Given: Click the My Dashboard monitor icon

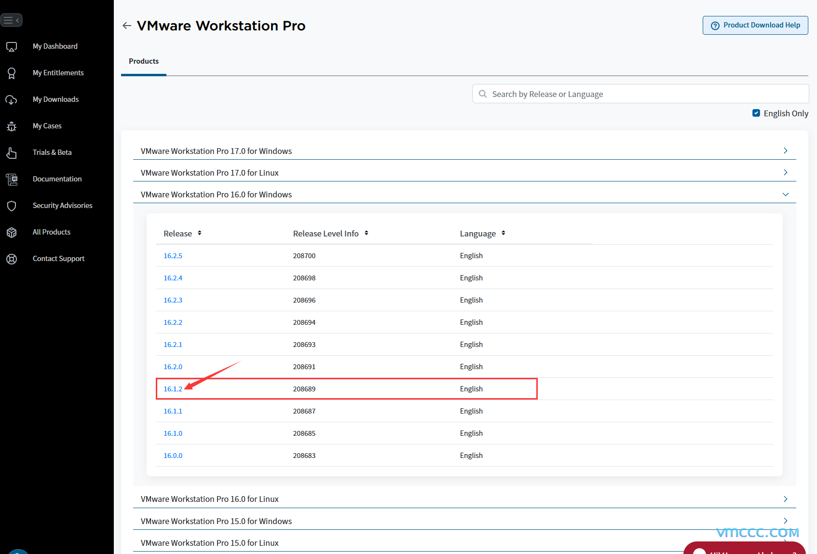Looking at the screenshot, I should coord(12,47).
